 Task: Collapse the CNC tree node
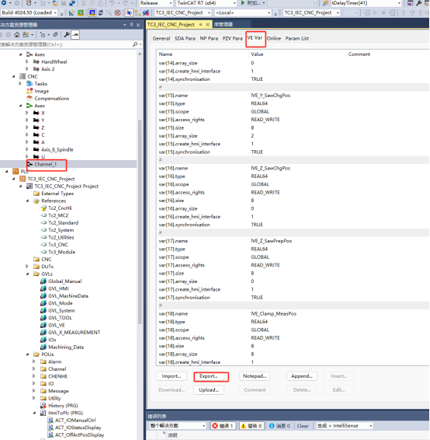point(13,76)
